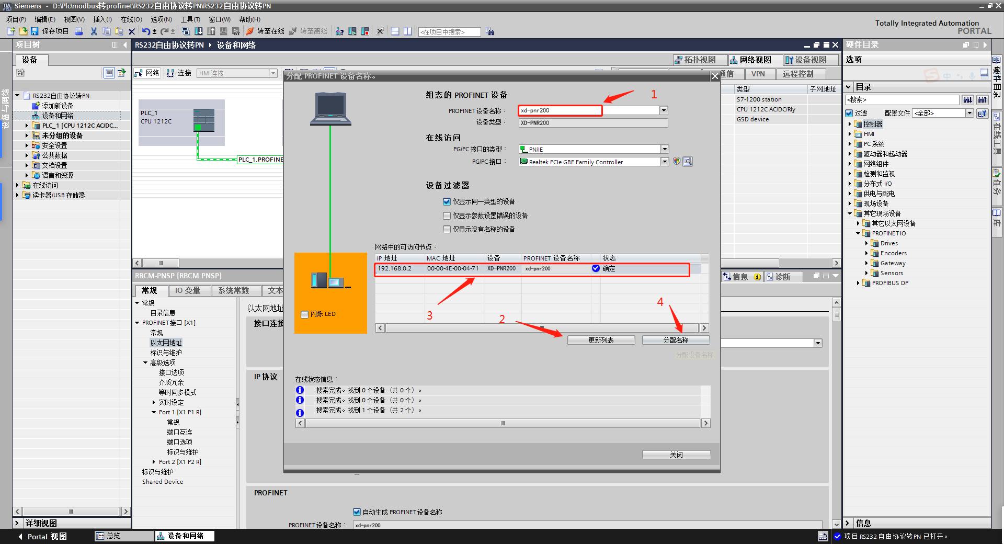
Task: Select 以太网地址 in properties tree
Action: click(166, 343)
